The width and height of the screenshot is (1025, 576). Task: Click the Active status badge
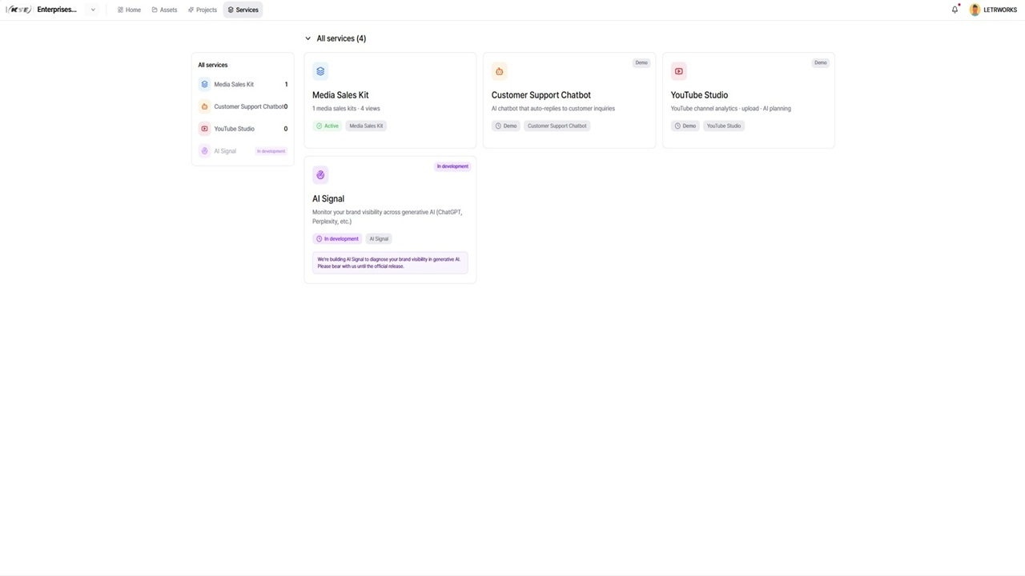328,126
